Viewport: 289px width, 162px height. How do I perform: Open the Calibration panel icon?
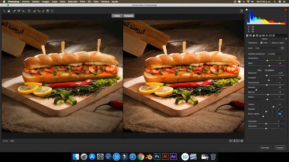pyautogui.click(x=270, y=36)
